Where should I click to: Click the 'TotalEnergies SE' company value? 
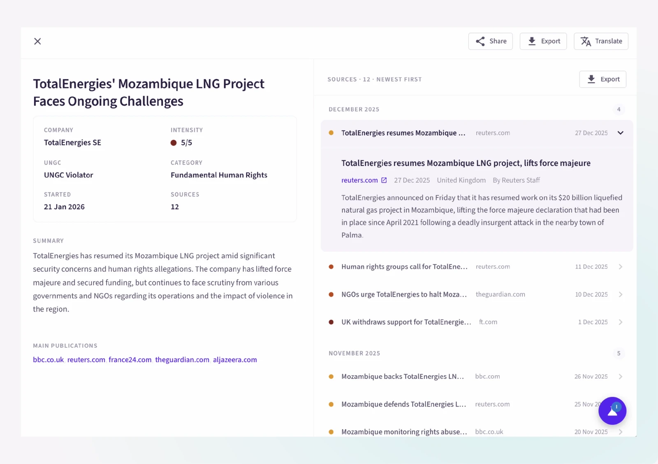pyautogui.click(x=72, y=143)
